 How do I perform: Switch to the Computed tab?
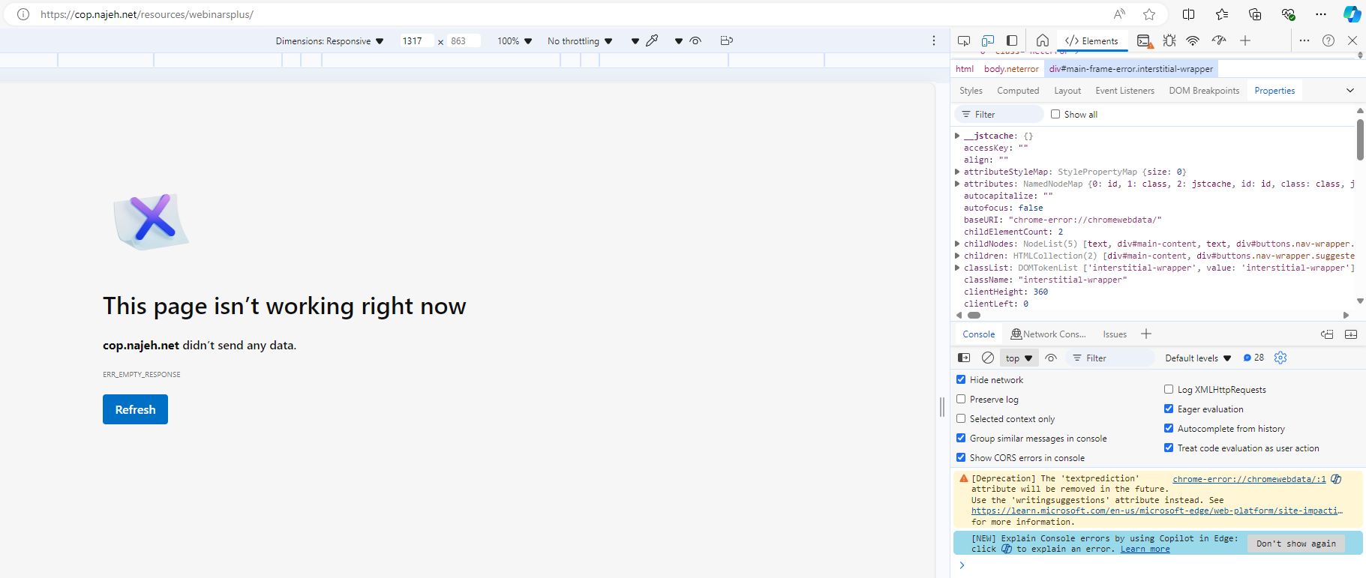[x=1018, y=91]
